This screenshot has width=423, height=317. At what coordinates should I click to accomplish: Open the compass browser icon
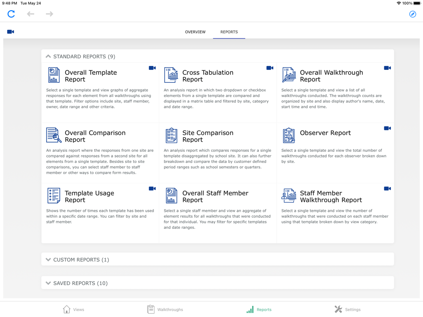tap(412, 14)
